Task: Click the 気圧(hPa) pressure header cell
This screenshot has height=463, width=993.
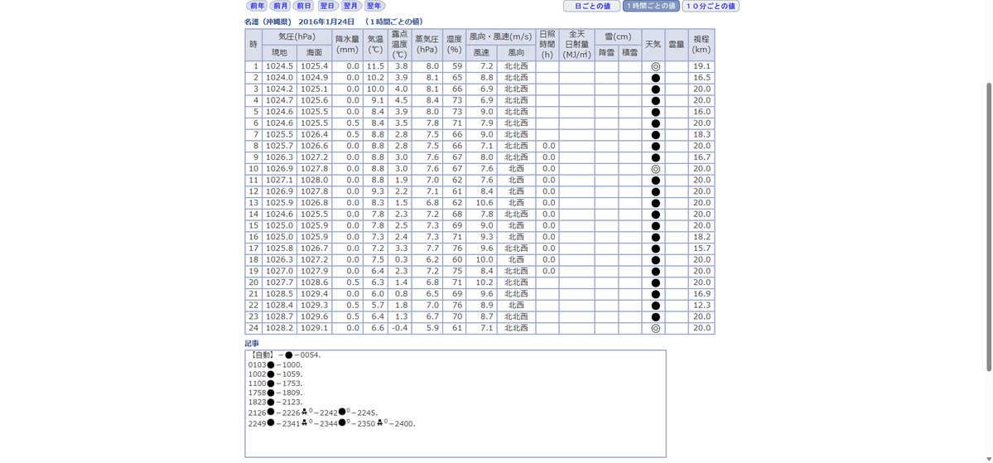Action: point(296,36)
